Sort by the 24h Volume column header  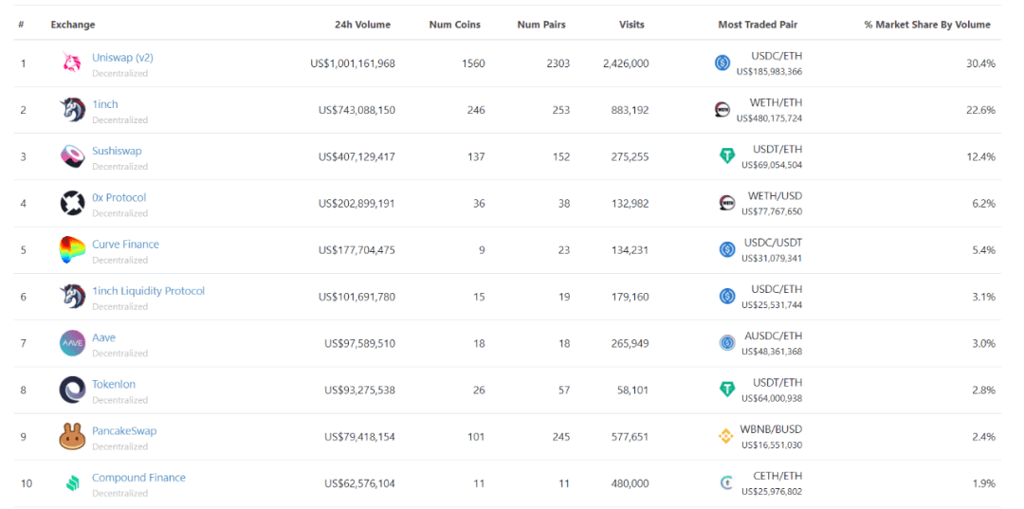tap(363, 25)
